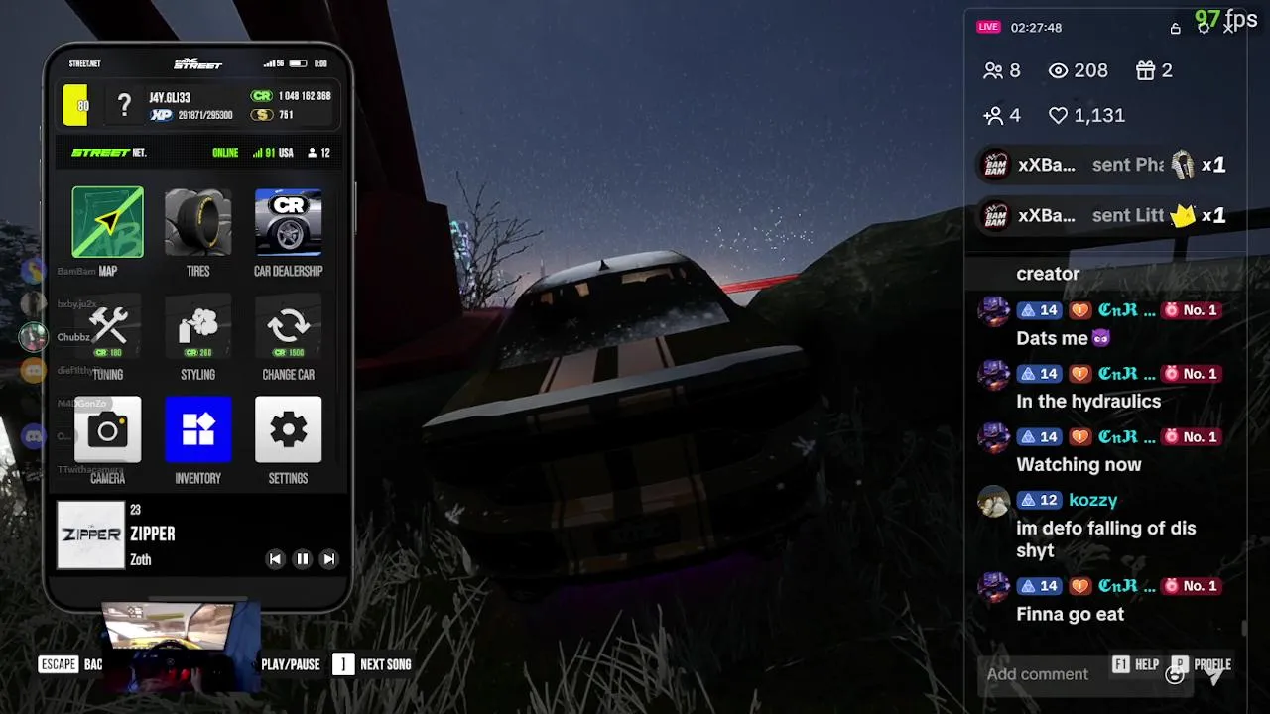Click kozzy's chat avatar
1270x714 pixels.
(993, 501)
